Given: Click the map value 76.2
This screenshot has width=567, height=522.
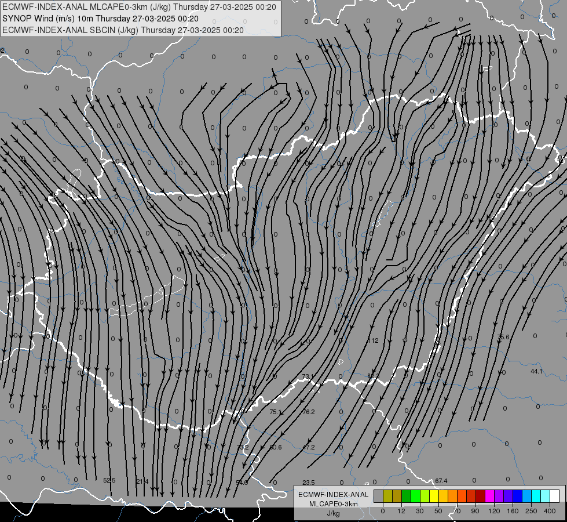Looking at the screenshot, I should [x=309, y=412].
